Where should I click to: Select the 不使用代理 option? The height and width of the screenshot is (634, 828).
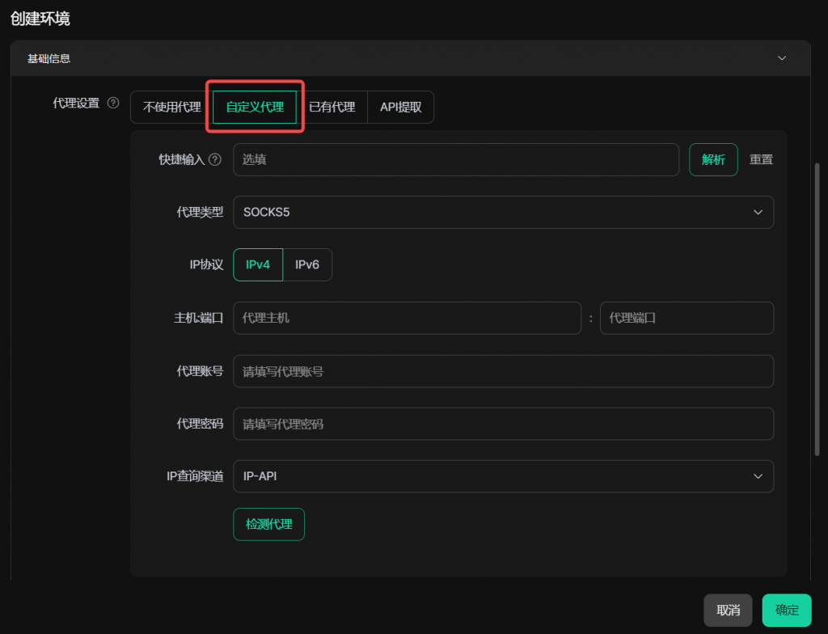pos(171,107)
